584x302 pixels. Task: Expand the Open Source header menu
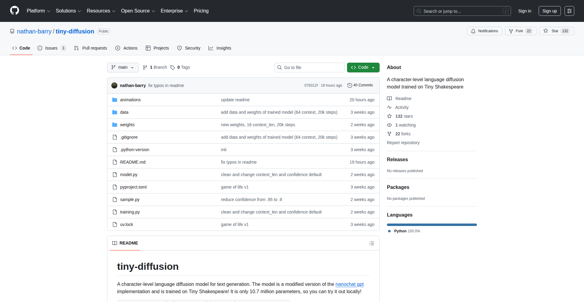138,11
